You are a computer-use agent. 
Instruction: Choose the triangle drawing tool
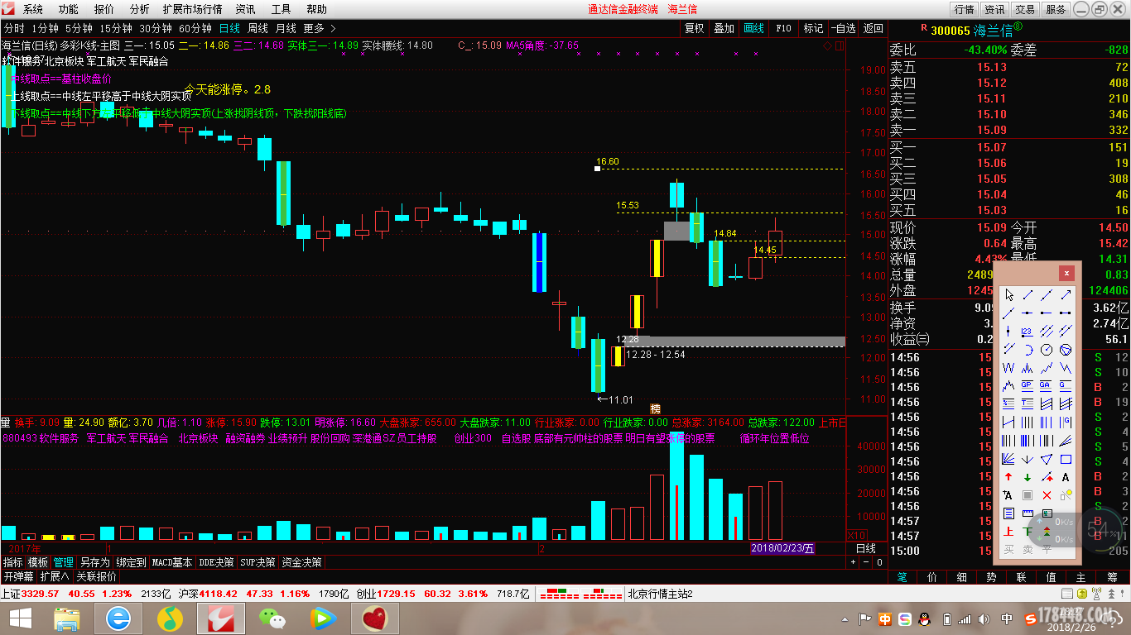(x=1047, y=459)
